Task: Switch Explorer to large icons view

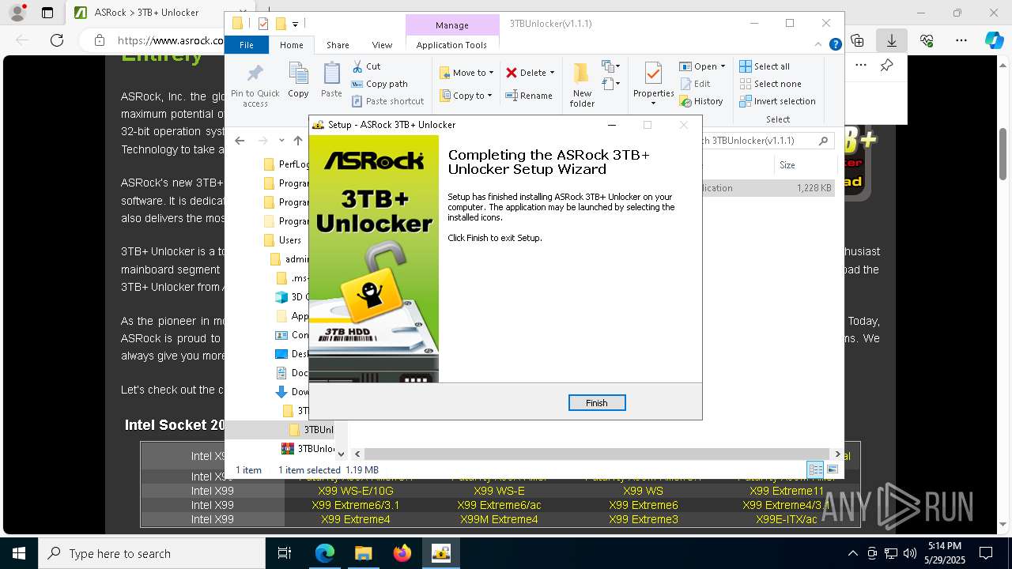Action: tap(832, 469)
